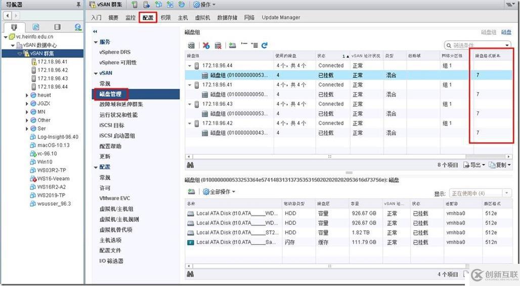Click the navigator forward arrow
520x286 pixels.
(15, 15)
